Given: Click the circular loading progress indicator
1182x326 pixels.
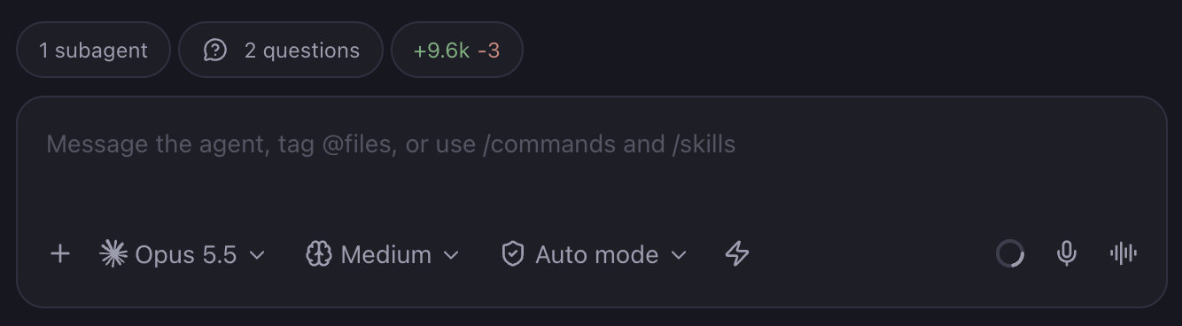Looking at the screenshot, I should point(1010,254).
